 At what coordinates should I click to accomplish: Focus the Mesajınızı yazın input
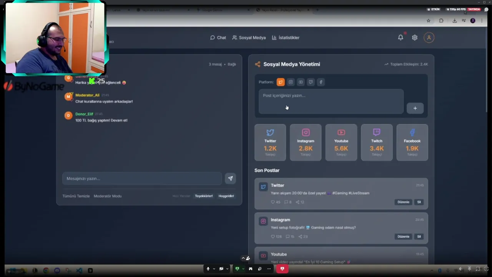click(142, 179)
